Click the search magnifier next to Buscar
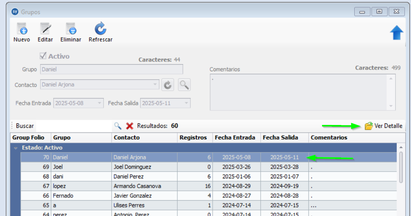The width and height of the screenshot is (411, 216). 118,126
